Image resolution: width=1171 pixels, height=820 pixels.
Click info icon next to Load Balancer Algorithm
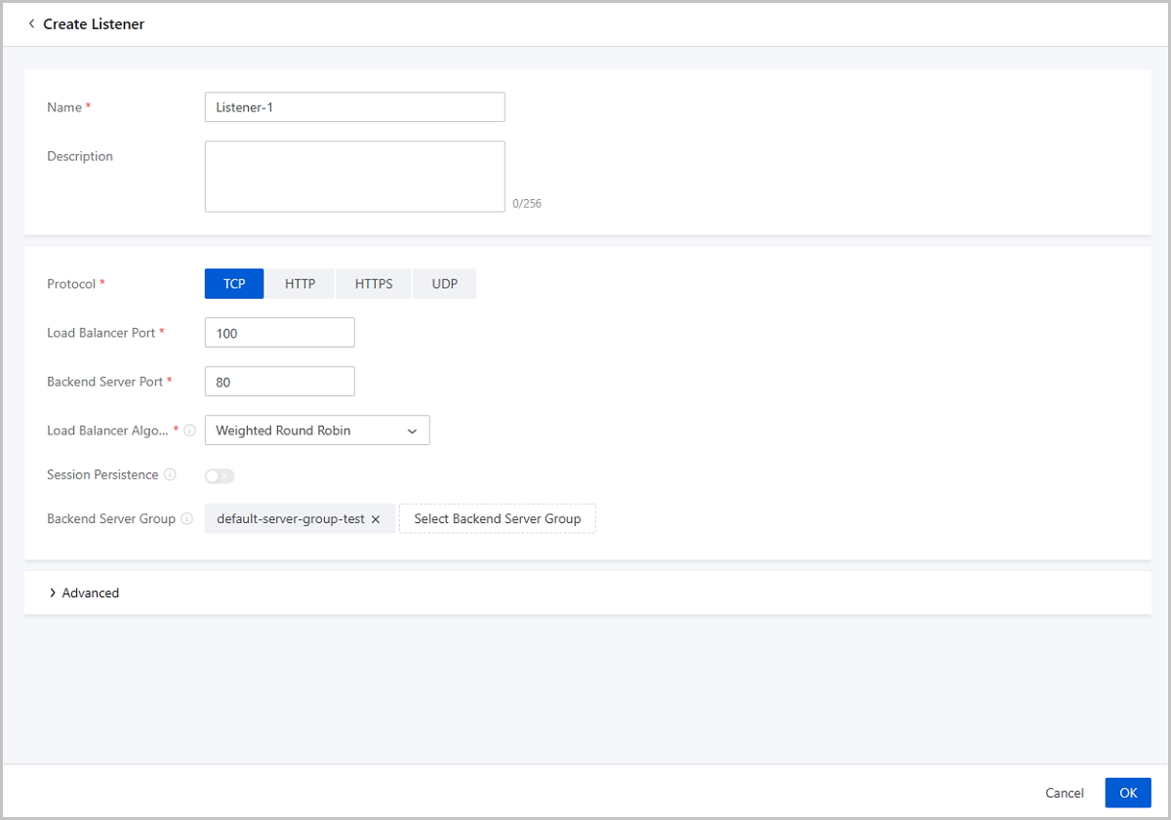pyautogui.click(x=189, y=430)
